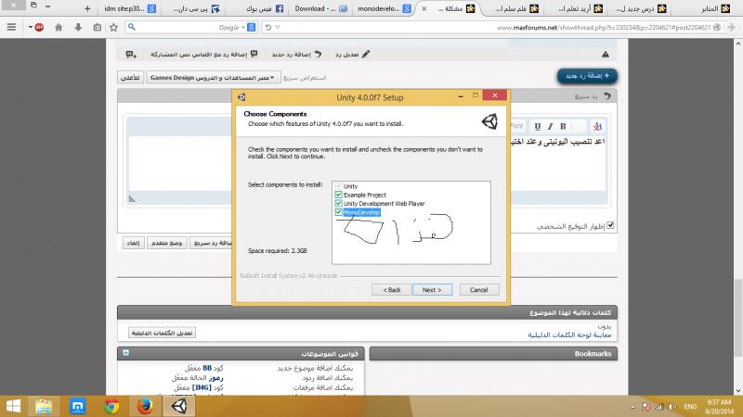The image size is (743, 417).
Task: Click إضافة رد جديد reply link in post bar
Action: coord(296,55)
